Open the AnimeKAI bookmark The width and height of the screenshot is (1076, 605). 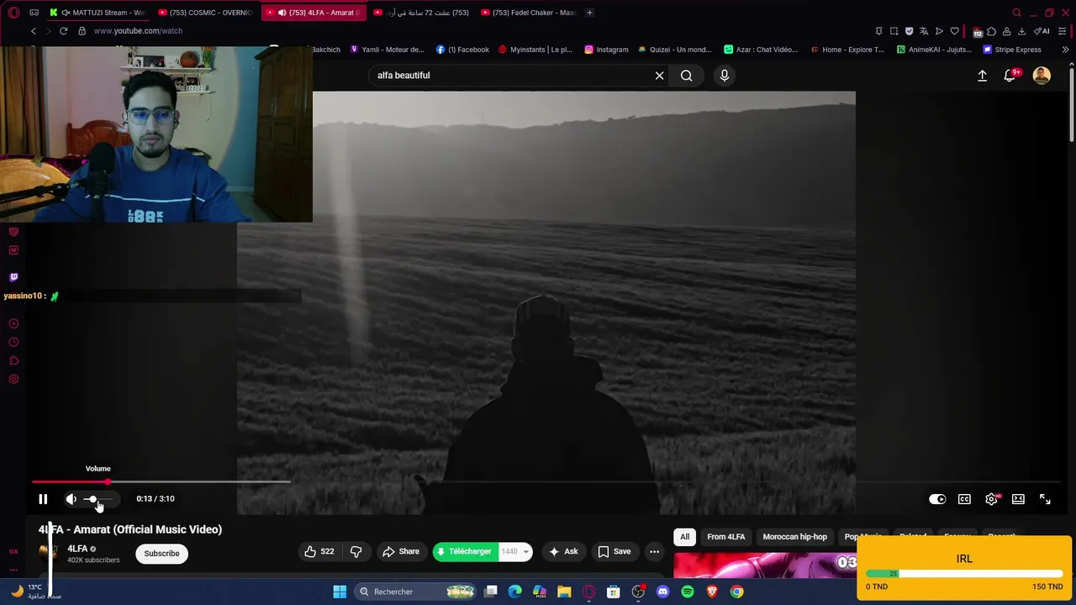coord(934,50)
